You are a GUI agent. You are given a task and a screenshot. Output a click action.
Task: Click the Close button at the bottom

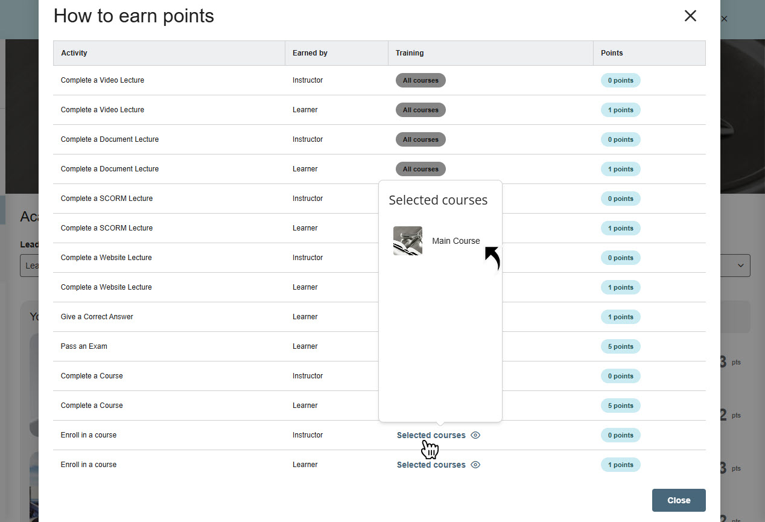[678, 500]
